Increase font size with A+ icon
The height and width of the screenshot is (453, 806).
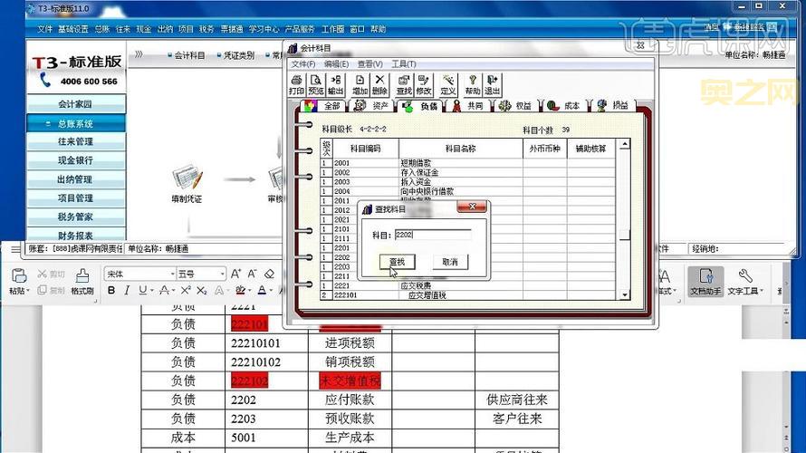(x=235, y=274)
